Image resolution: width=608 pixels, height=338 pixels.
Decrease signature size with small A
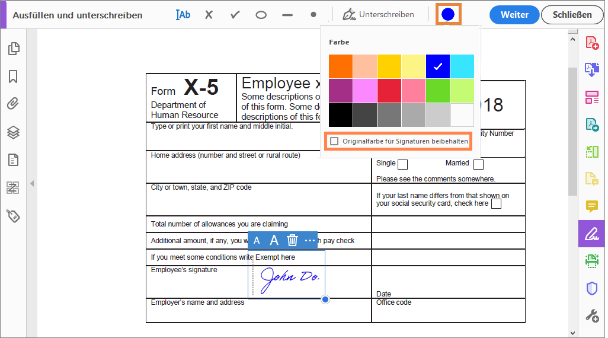pyautogui.click(x=257, y=241)
